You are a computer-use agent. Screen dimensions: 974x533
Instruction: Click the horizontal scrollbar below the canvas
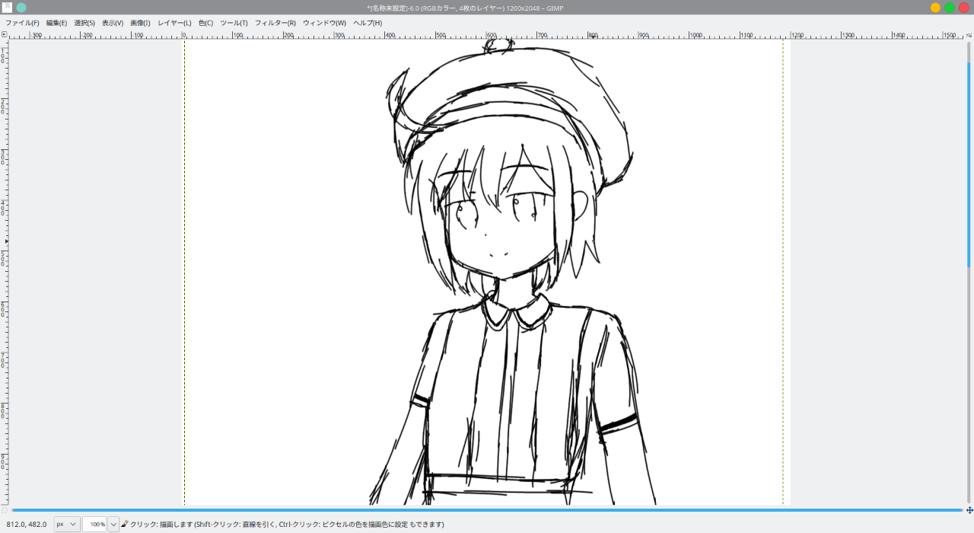coord(487,510)
